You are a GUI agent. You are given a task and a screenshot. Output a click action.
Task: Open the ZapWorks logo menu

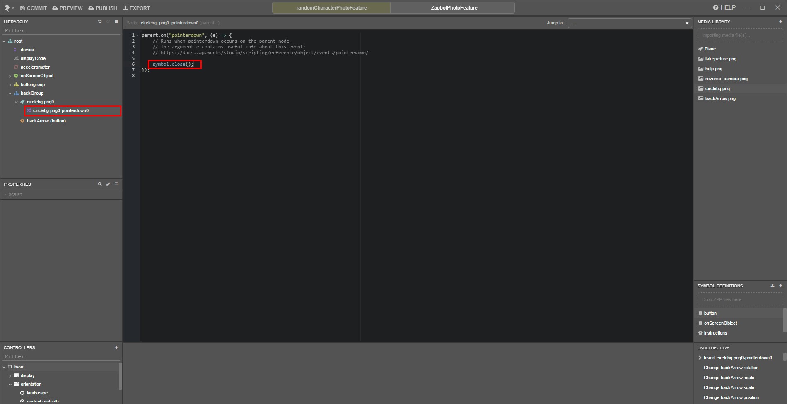(9, 8)
